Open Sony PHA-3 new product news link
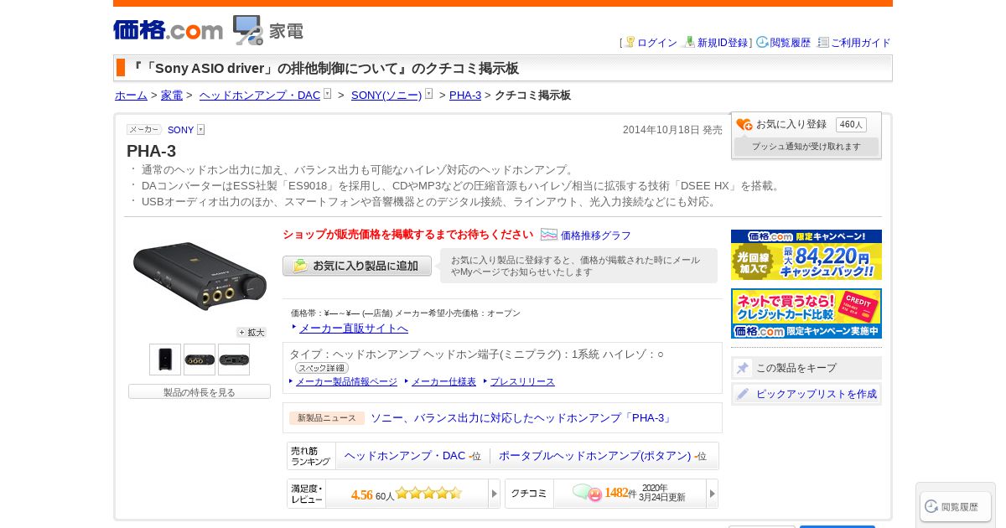The height and width of the screenshot is (528, 1006). pos(522,417)
